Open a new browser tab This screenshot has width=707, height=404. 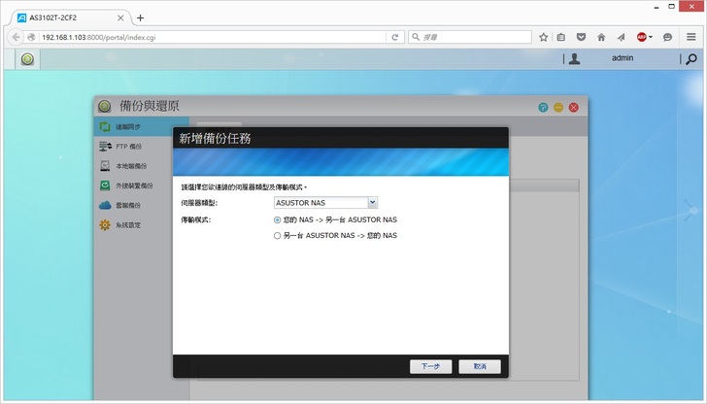[140, 17]
